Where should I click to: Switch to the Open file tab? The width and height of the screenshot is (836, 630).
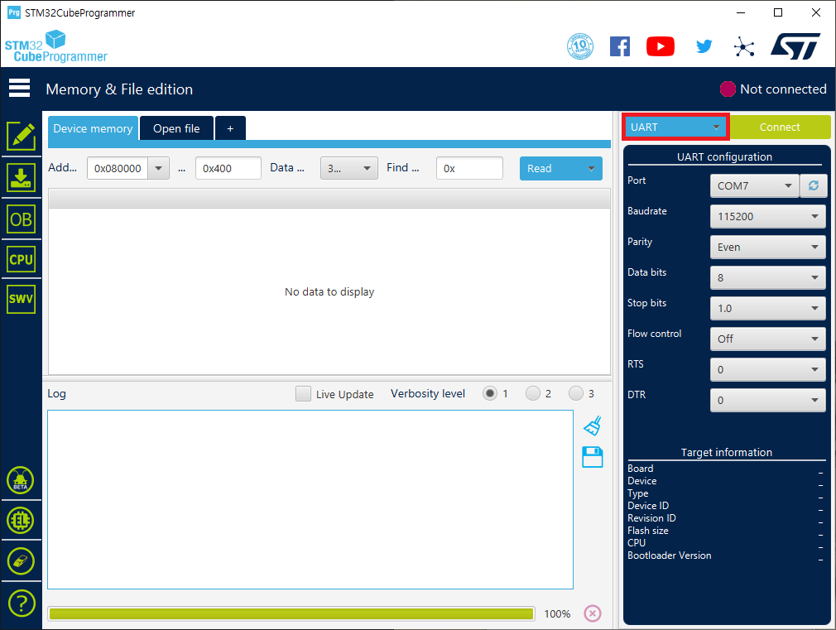(176, 128)
